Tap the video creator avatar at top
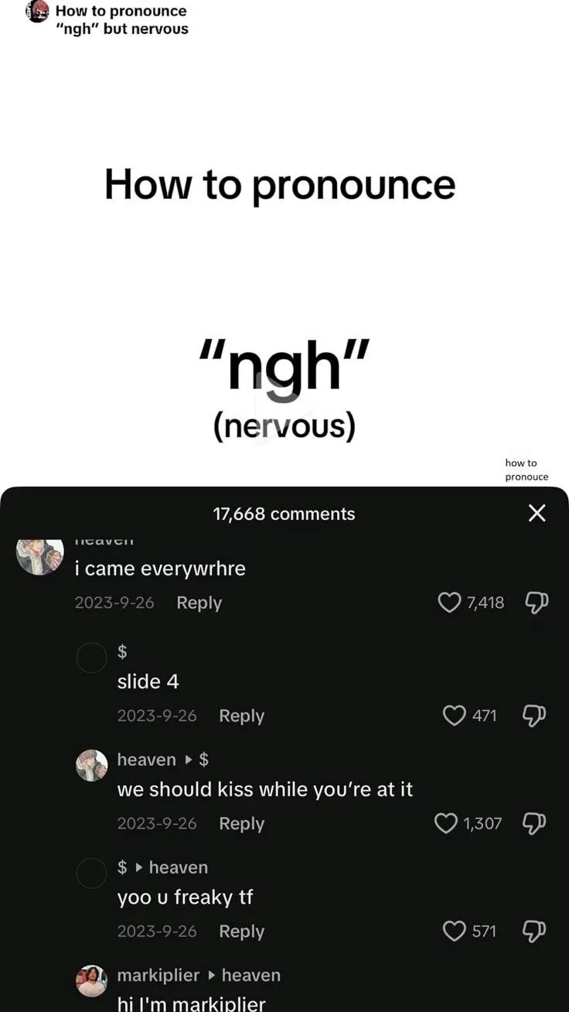 click(37, 12)
